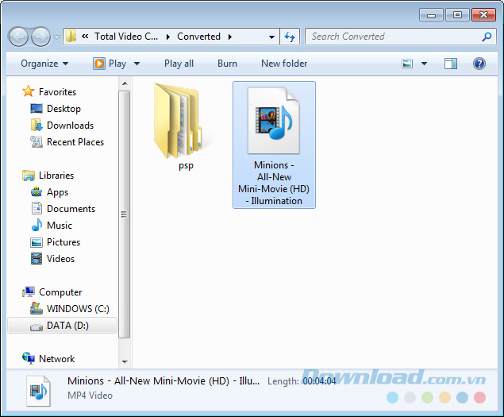Open the recent pages dropdown arrow

(x=56, y=37)
